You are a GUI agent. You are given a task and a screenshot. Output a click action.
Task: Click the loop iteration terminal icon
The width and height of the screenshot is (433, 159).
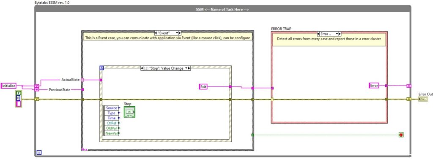(x=39, y=152)
